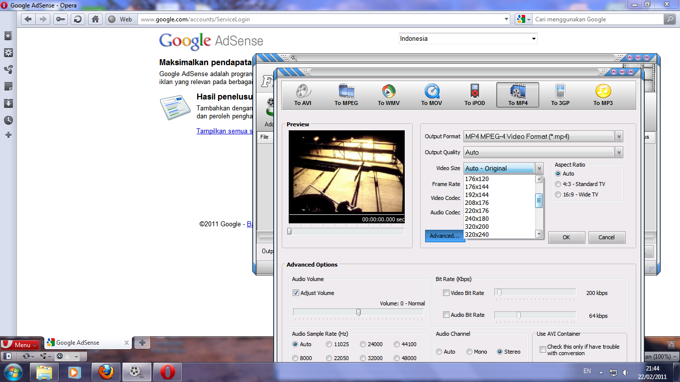Click the Cancel button

pos(606,237)
